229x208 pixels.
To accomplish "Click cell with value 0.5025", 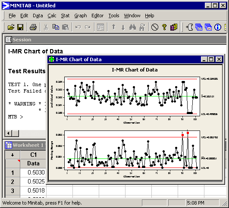I will 33,182.
